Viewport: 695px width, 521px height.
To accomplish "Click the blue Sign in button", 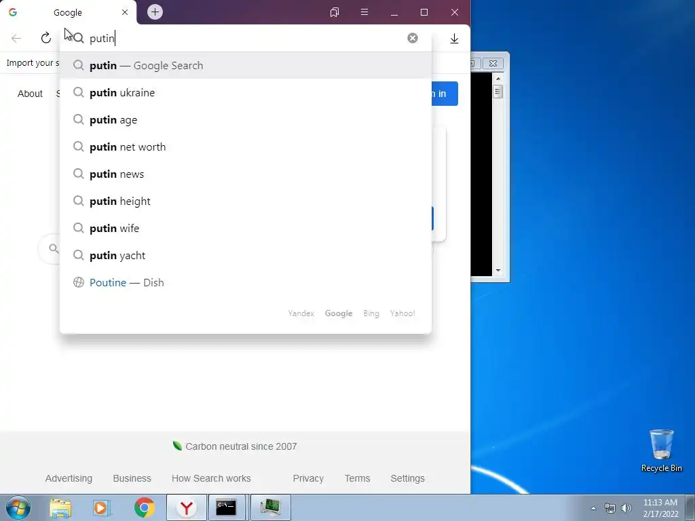I will (445, 94).
